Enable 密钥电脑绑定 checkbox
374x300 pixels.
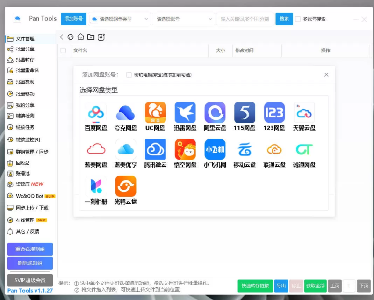(x=129, y=75)
